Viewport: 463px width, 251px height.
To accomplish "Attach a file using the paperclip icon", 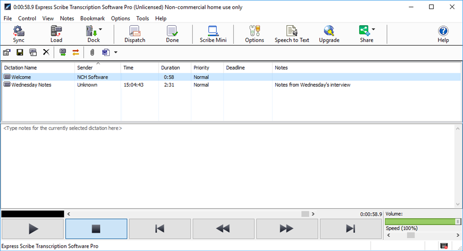I will [x=92, y=52].
